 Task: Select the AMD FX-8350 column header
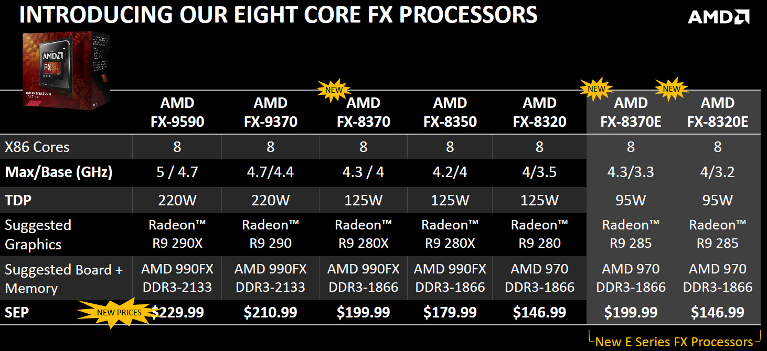click(x=450, y=112)
